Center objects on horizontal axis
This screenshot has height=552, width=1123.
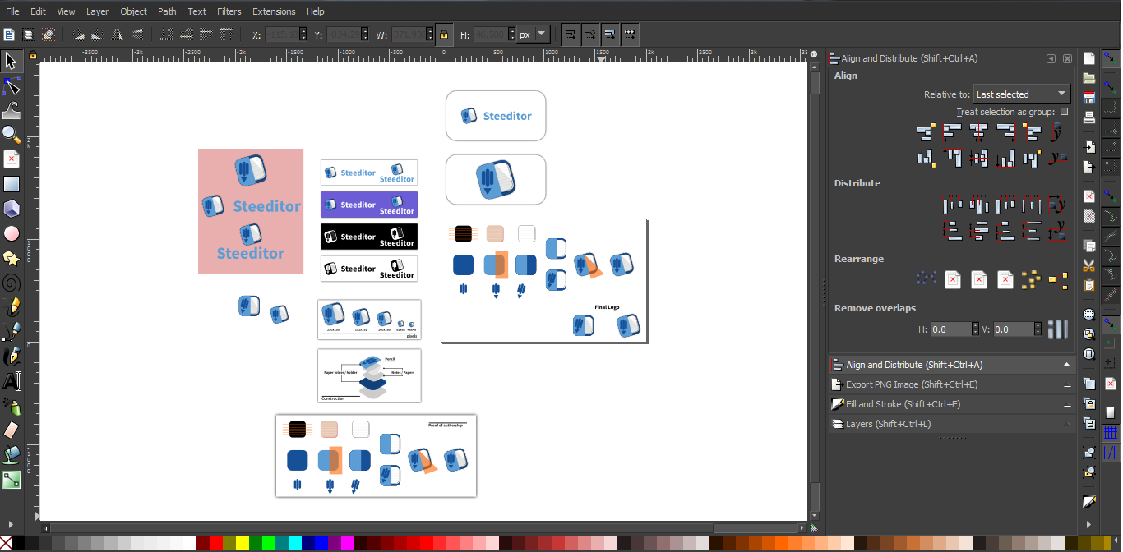[977, 158]
